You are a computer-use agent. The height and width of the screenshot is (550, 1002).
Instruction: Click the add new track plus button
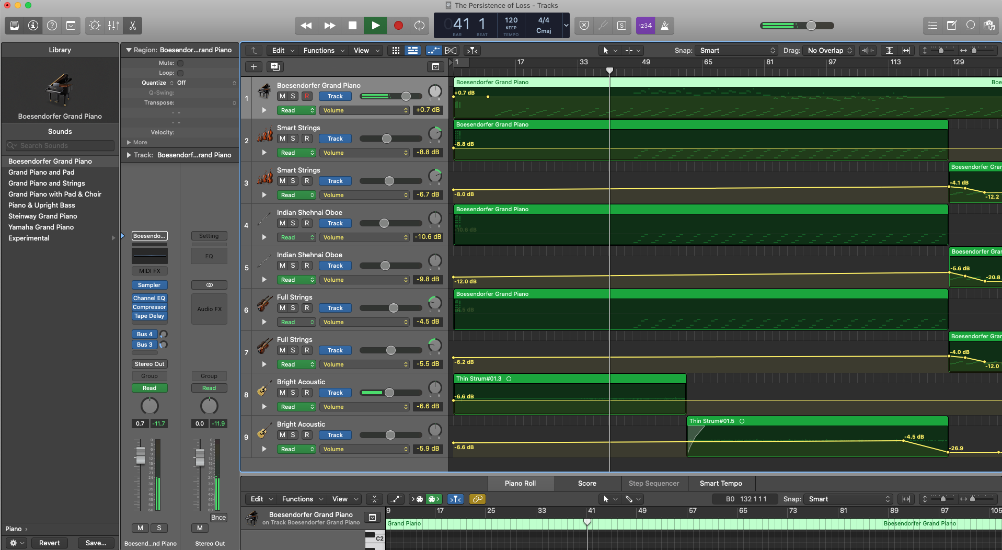point(254,66)
